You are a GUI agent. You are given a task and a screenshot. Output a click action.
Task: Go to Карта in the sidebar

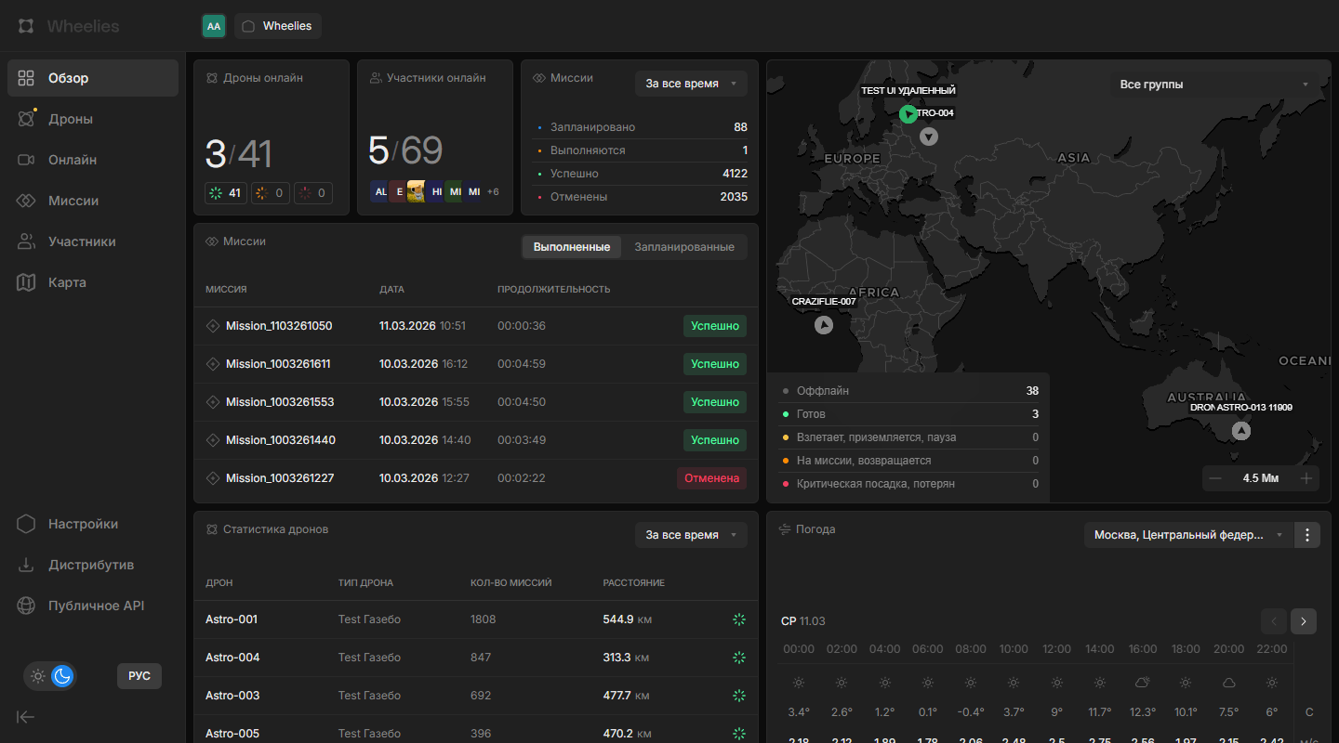click(x=67, y=282)
